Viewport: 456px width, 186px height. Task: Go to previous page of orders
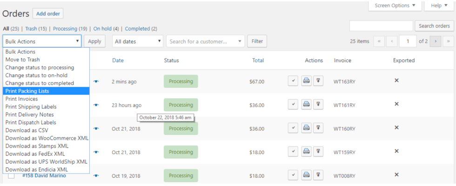pyautogui.click(x=392, y=41)
